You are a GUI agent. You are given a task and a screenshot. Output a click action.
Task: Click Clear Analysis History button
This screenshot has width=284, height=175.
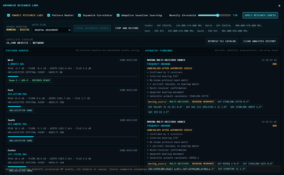[x=259, y=41]
